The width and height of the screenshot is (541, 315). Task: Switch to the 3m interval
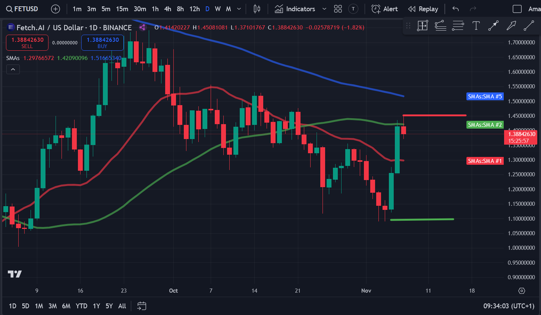click(x=91, y=9)
